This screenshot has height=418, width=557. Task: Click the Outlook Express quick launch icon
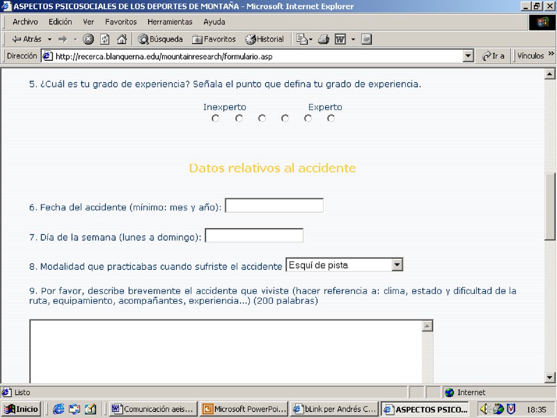coord(74,409)
